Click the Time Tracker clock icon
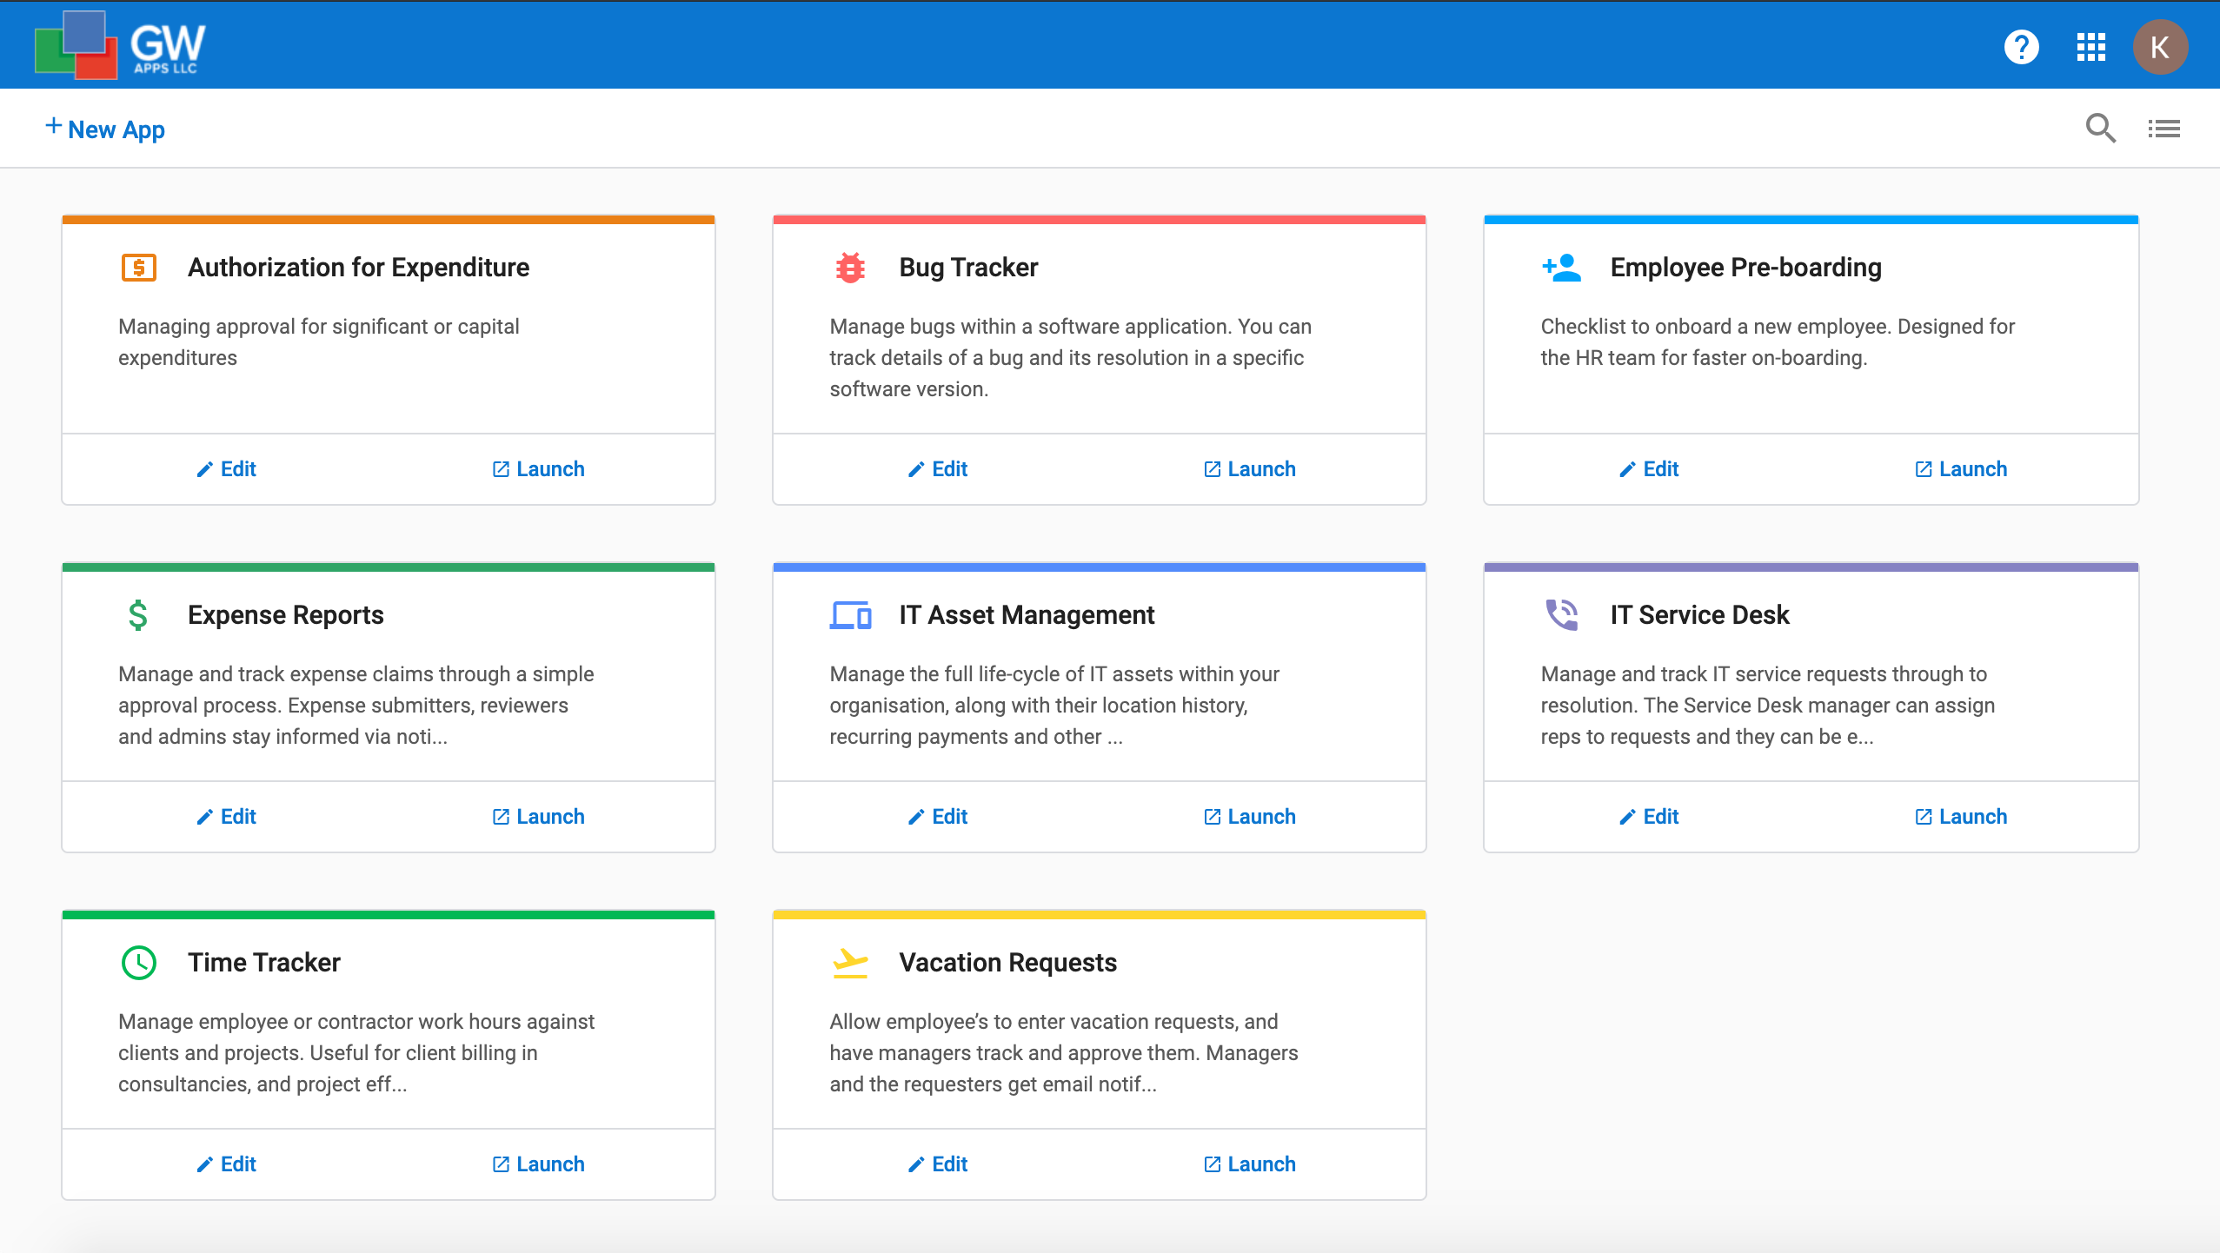Image resolution: width=2220 pixels, height=1253 pixels. (x=139, y=963)
